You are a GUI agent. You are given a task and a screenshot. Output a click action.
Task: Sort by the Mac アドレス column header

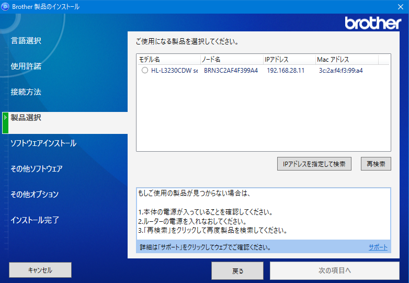tap(347, 60)
